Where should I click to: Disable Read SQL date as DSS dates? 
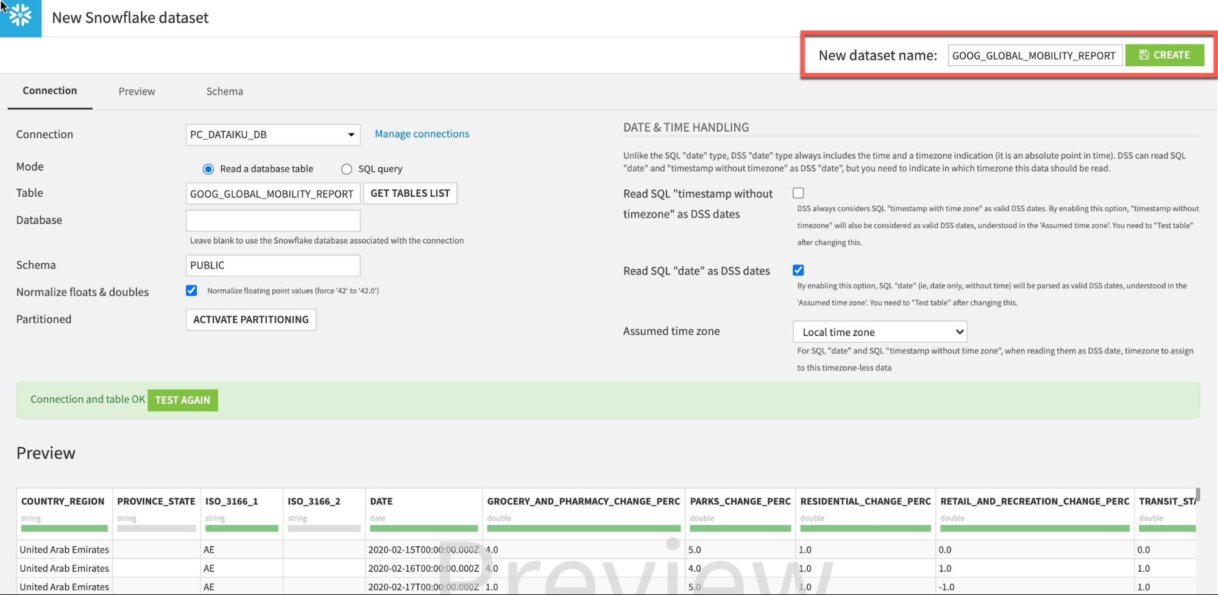click(798, 270)
